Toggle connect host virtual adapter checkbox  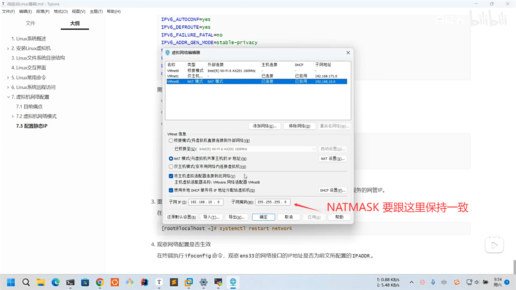pyautogui.click(x=171, y=176)
